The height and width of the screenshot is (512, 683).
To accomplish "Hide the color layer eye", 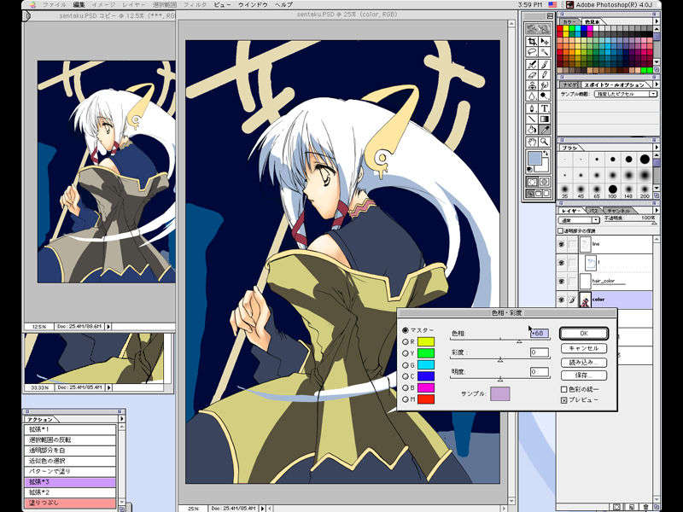I will coord(562,300).
